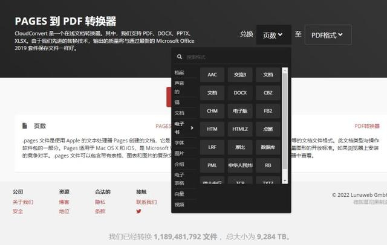Click the Twitter bird icon in footer
The height and width of the screenshot is (245, 387).
pyautogui.click(x=138, y=211)
